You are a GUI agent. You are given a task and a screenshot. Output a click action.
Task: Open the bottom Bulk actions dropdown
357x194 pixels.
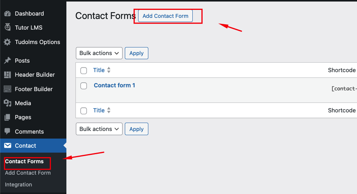click(99, 129)
